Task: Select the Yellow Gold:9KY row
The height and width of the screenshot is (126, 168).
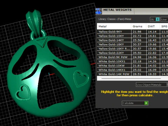Action: [132, 31]
